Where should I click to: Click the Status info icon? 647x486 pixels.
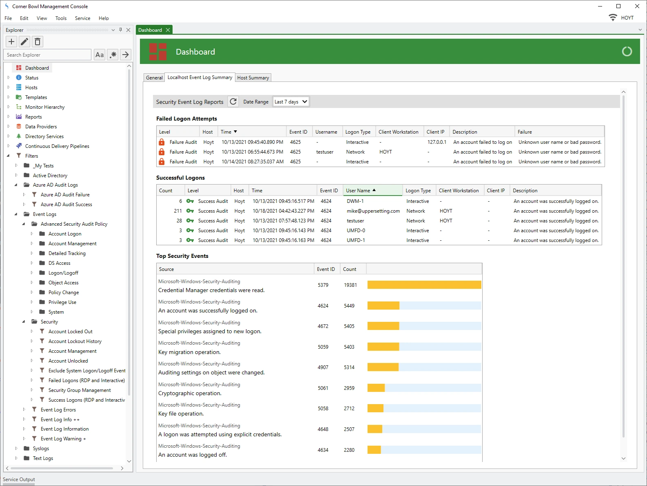click(x=19, y=77)
